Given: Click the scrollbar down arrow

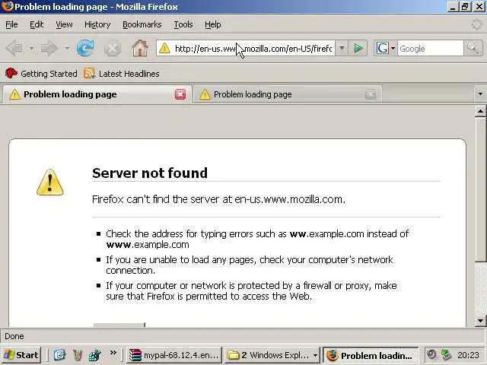Looking at the screenshot, I should tap(480, 321).
